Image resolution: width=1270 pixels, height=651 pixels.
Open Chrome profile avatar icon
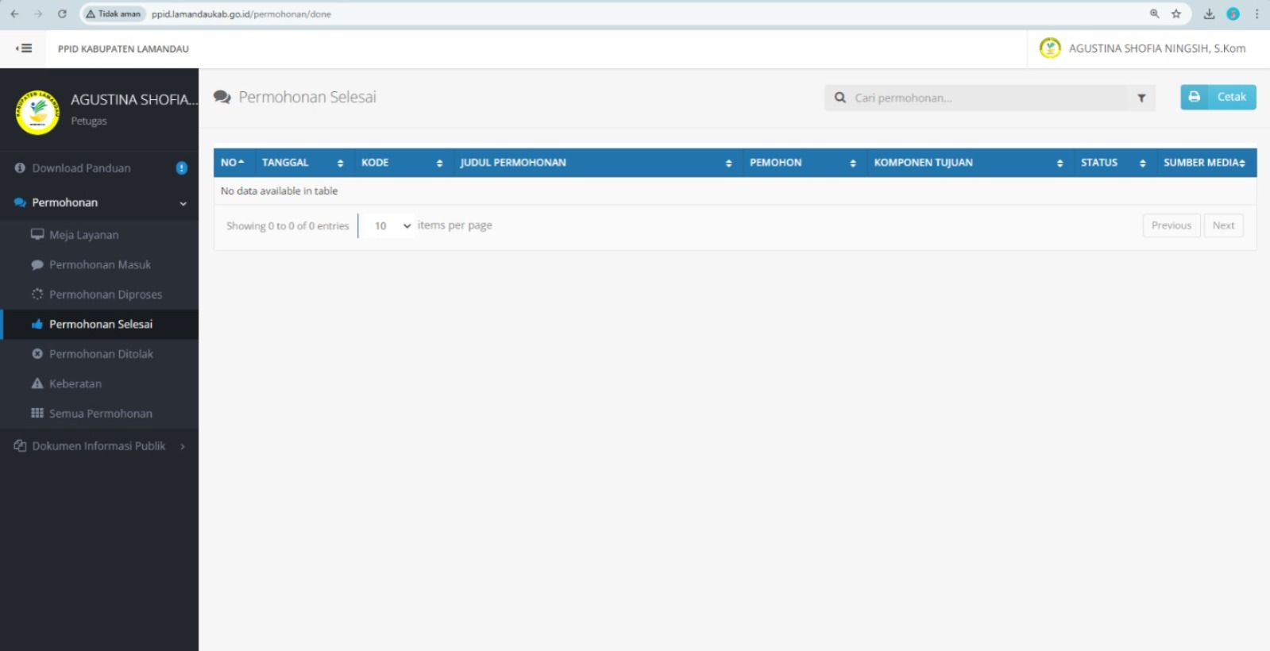pyautogui.click(x=1233, y=13)
